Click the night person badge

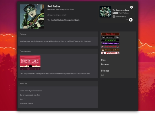[x=110, y=37]
